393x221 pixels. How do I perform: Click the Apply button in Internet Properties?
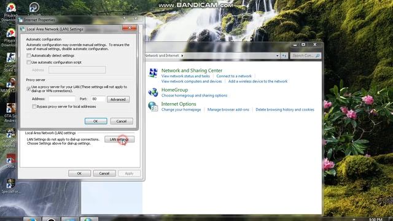[x=129, y=173]
